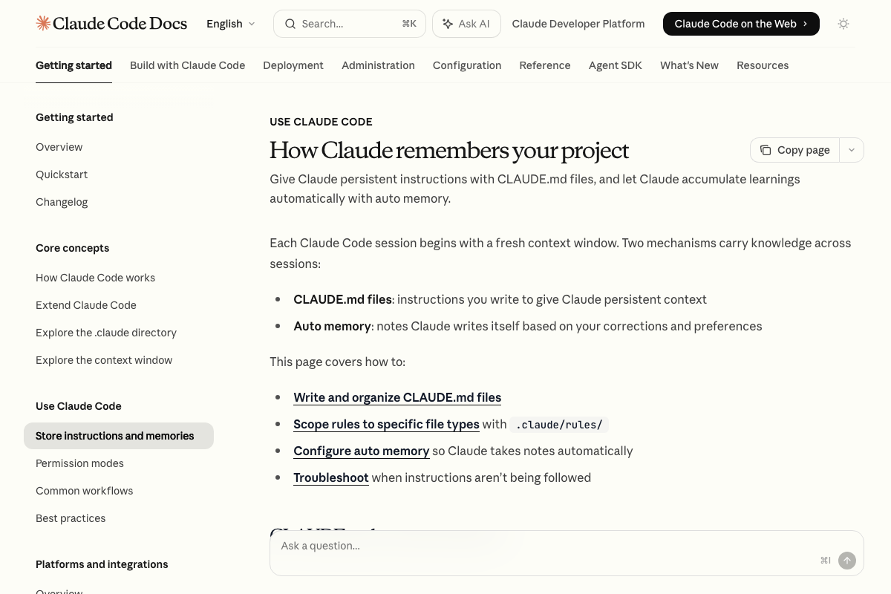Click the keyboard shortcut icon near question field
Image resolution: width=891 pixels, height=594 pixels.
(825, 561)
